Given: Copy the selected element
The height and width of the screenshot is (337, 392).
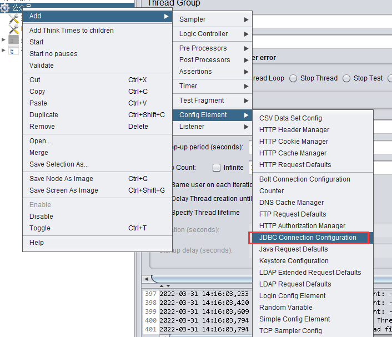Looking at the screenshot, I should click(97, 92).
